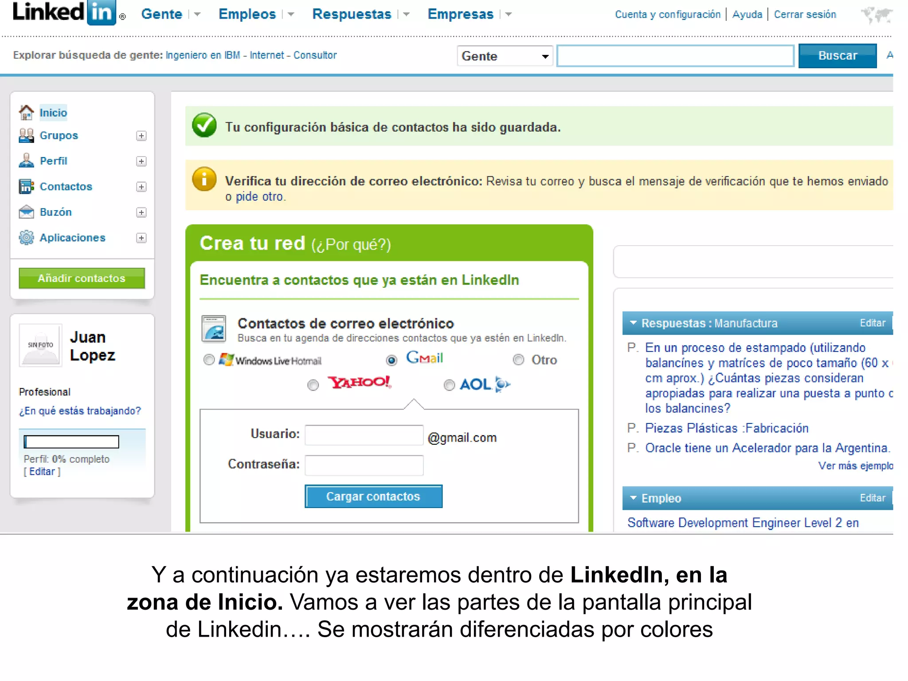Click the Buzón envelope icon
This screenshot has height=681, width=908.
[x=26, y=212]
